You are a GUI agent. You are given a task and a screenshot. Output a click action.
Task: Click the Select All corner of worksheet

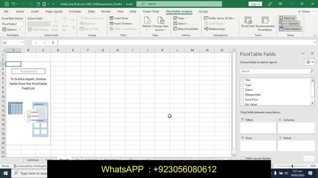click(3, 50)
